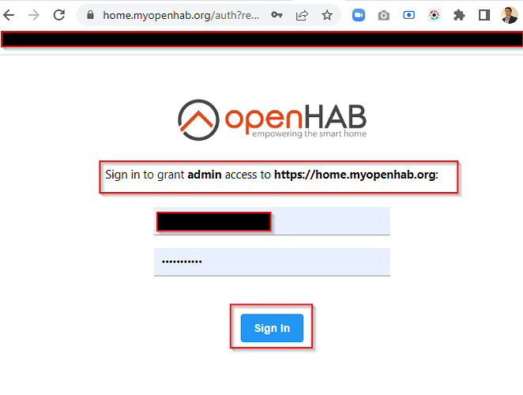Open saved passwords key icon
This screenshot has width=523, height=395.
tap(277, 15)
